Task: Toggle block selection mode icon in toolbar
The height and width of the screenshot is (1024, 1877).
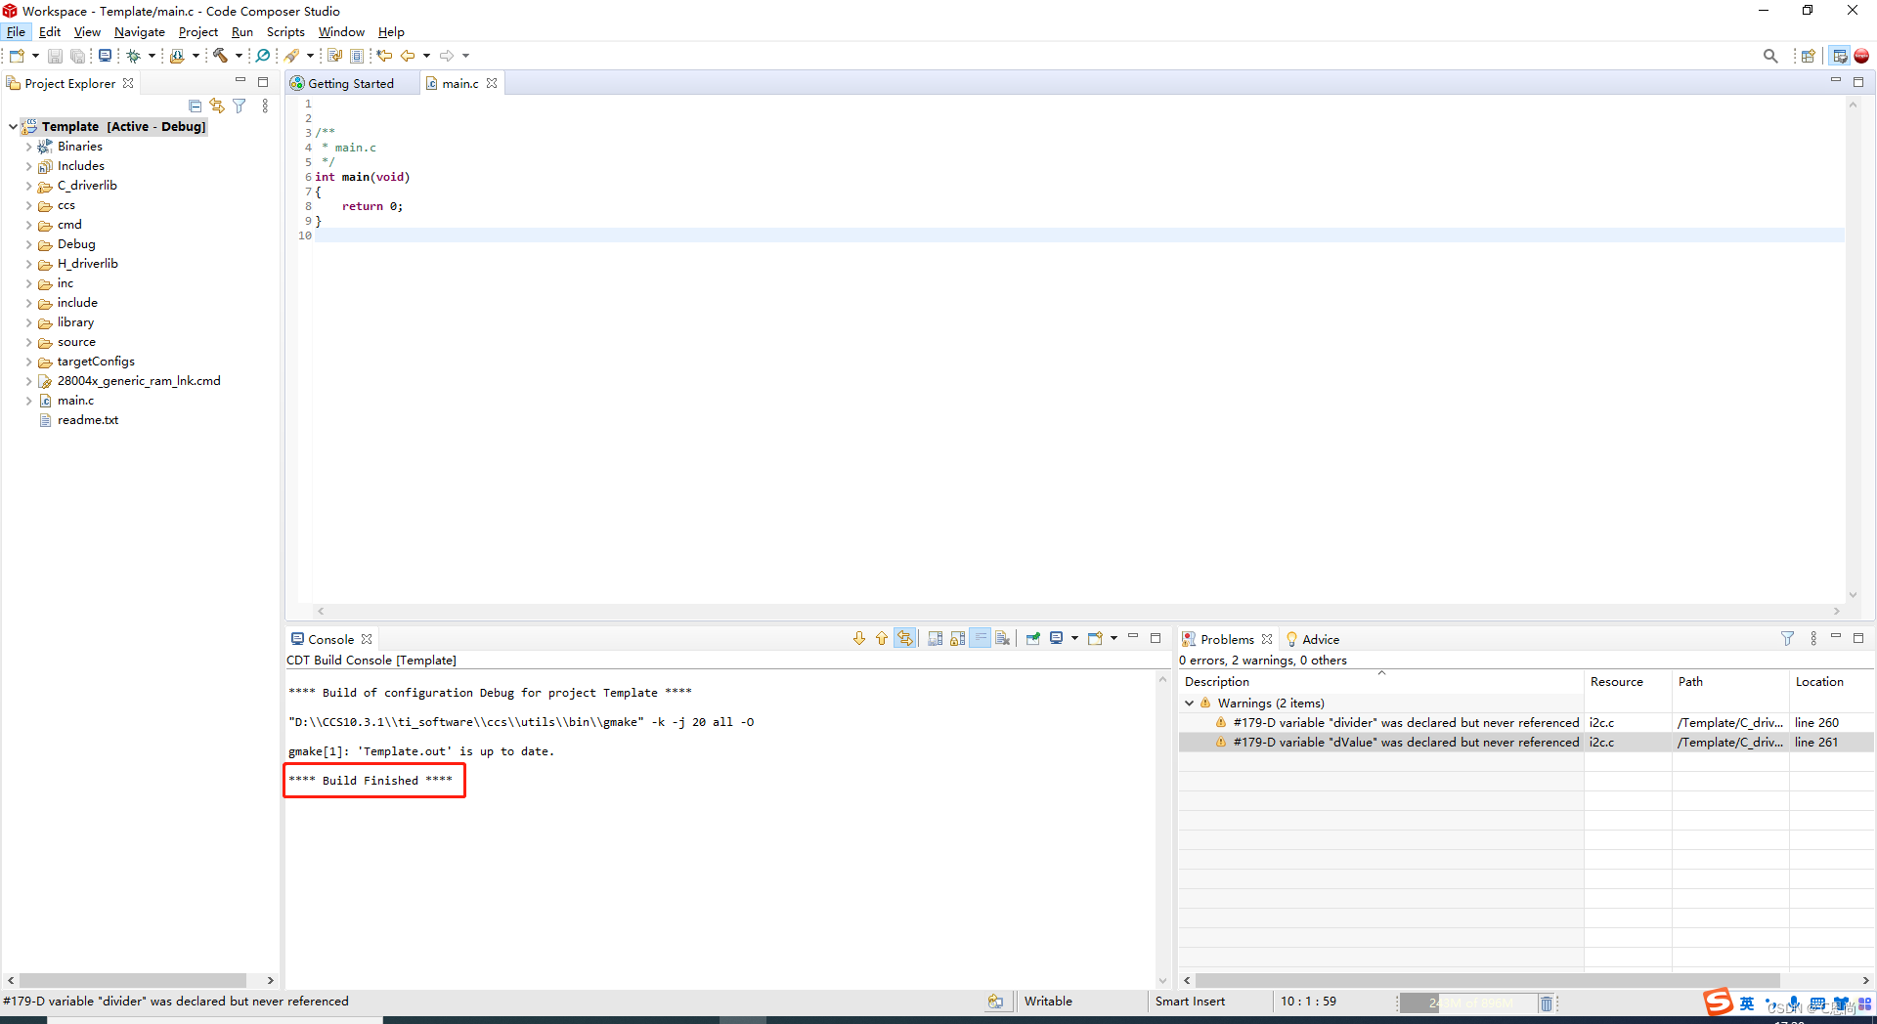Action: 357,56
